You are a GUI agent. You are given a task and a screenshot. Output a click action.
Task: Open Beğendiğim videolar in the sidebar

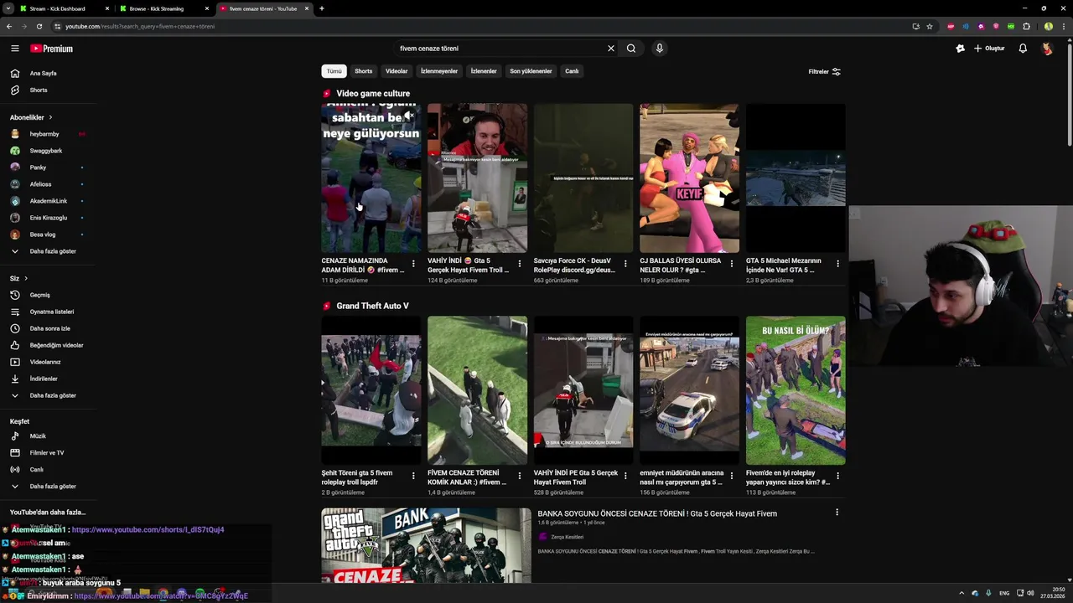pyautogui.click(x=56, y=345)
